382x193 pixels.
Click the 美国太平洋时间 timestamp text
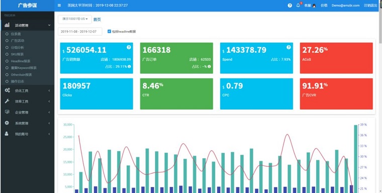(98, 6)
